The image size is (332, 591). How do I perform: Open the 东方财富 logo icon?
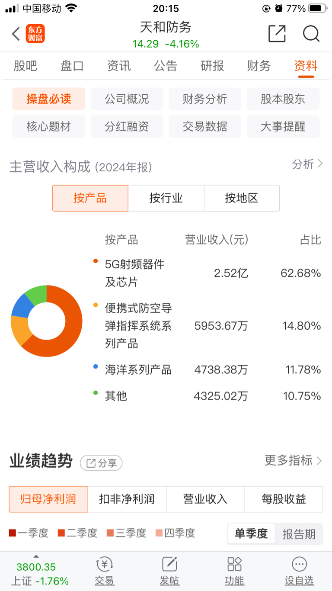click(x=35, y=34)
